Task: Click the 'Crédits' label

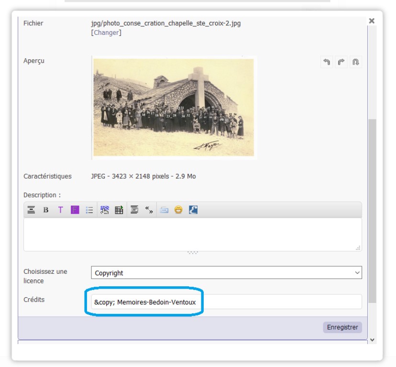Action: 34,300
